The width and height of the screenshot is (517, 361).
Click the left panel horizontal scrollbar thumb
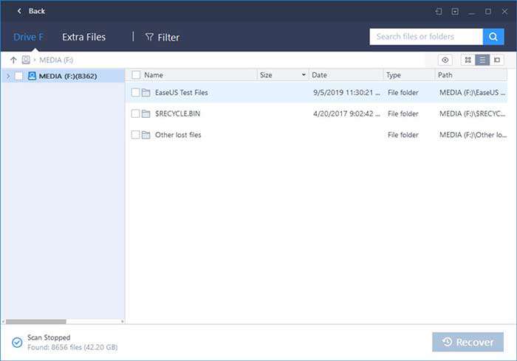coord(36,321)
